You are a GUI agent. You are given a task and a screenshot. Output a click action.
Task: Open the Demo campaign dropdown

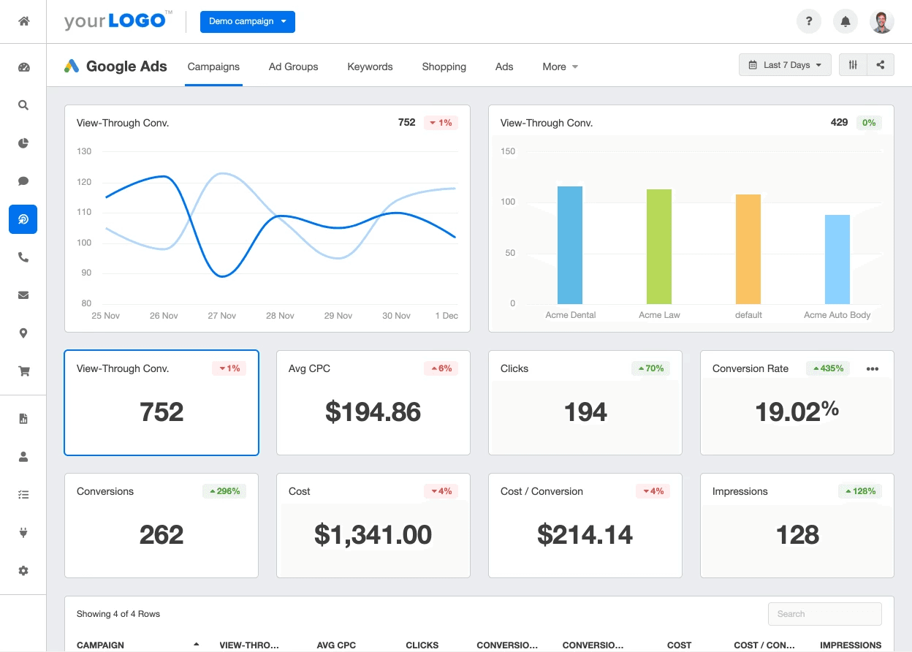pyautogui.click(x=247, y=22)
